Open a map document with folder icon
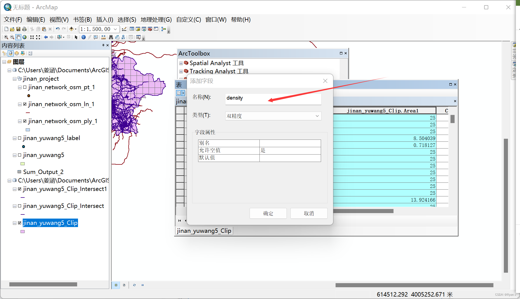 point(12,29)
